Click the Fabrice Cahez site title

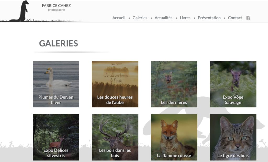click(x=56, y=6)
